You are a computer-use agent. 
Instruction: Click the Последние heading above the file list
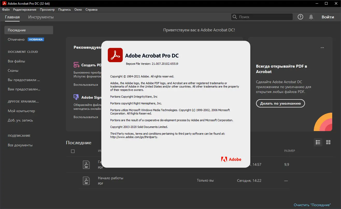point(79,143)
